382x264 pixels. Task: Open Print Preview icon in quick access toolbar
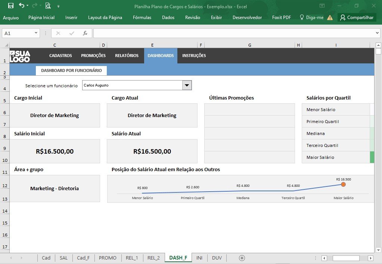pyautogui.click(x=48, y=6)
